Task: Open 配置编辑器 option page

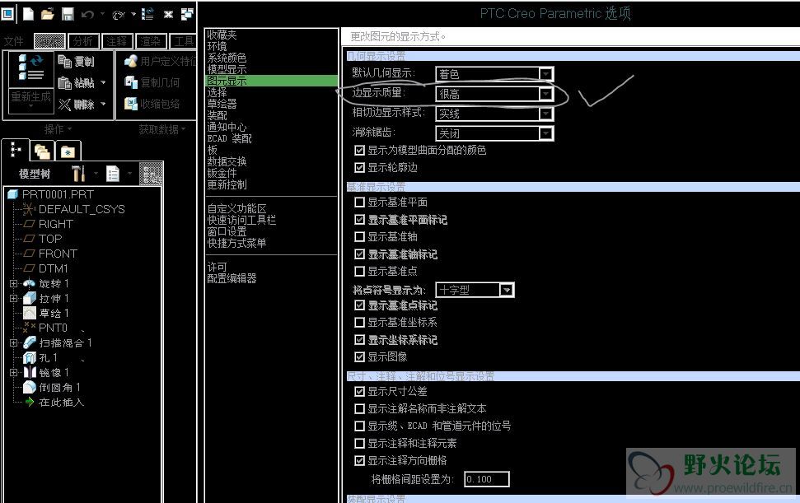Action: 232,279
